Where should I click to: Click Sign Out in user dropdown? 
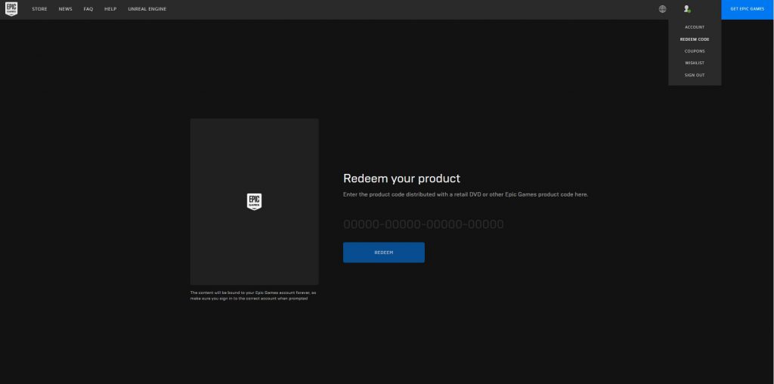(694, 75)
